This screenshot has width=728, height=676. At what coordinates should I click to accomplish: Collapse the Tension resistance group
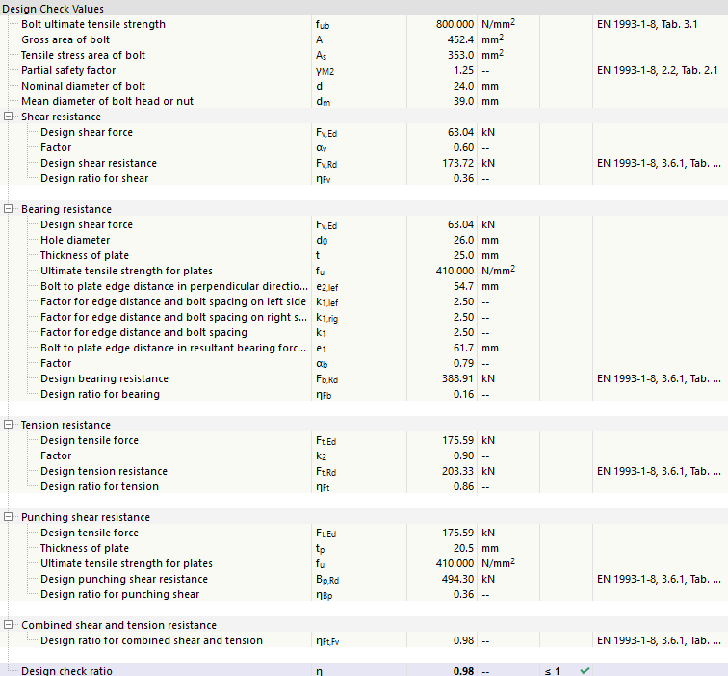pos(10,425)
